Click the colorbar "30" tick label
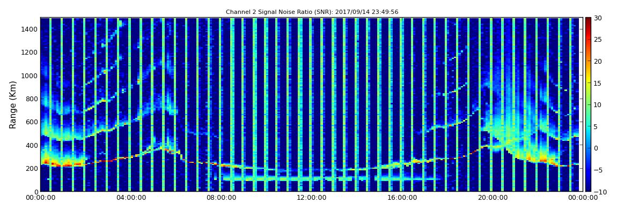 point(598,18)
